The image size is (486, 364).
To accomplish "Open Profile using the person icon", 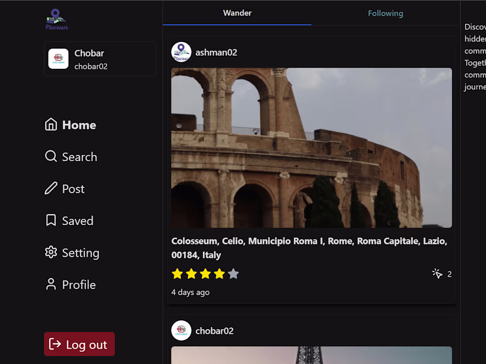I will tap(50, 284).
